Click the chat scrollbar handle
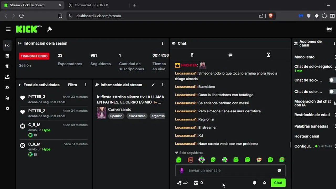The width and height of the screenshot is (336, 189). pyautogui.click(x=290, y=145)
